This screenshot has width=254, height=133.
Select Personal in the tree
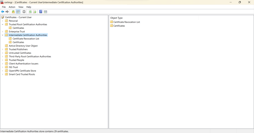click(13, 21)
